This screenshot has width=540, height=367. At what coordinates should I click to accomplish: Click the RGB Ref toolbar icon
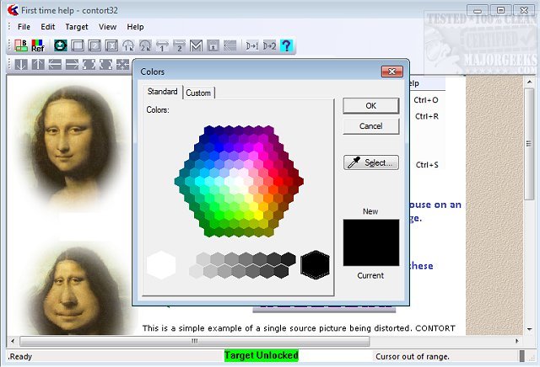click(38, 45)
